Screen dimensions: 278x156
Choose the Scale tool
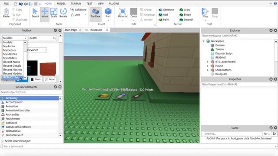tap(54, 13)
